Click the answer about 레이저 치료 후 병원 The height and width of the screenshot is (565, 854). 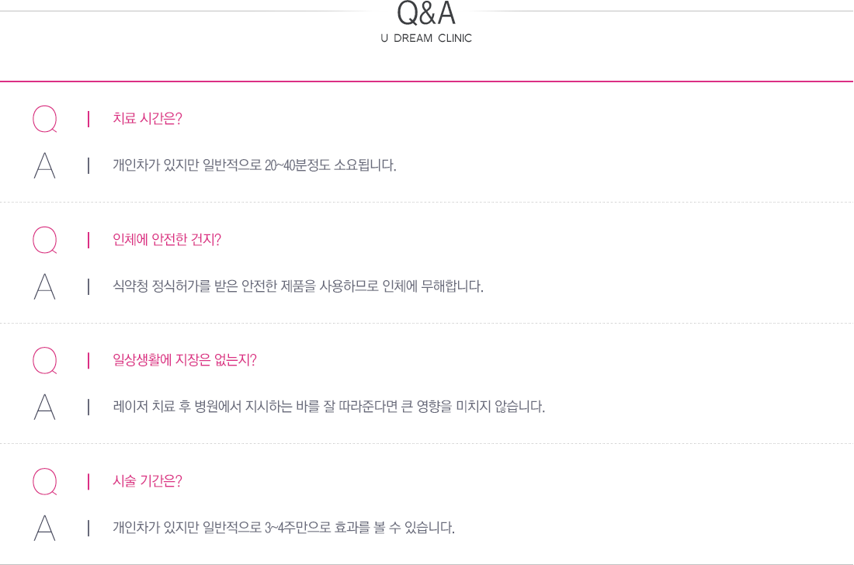pos(328,407)
